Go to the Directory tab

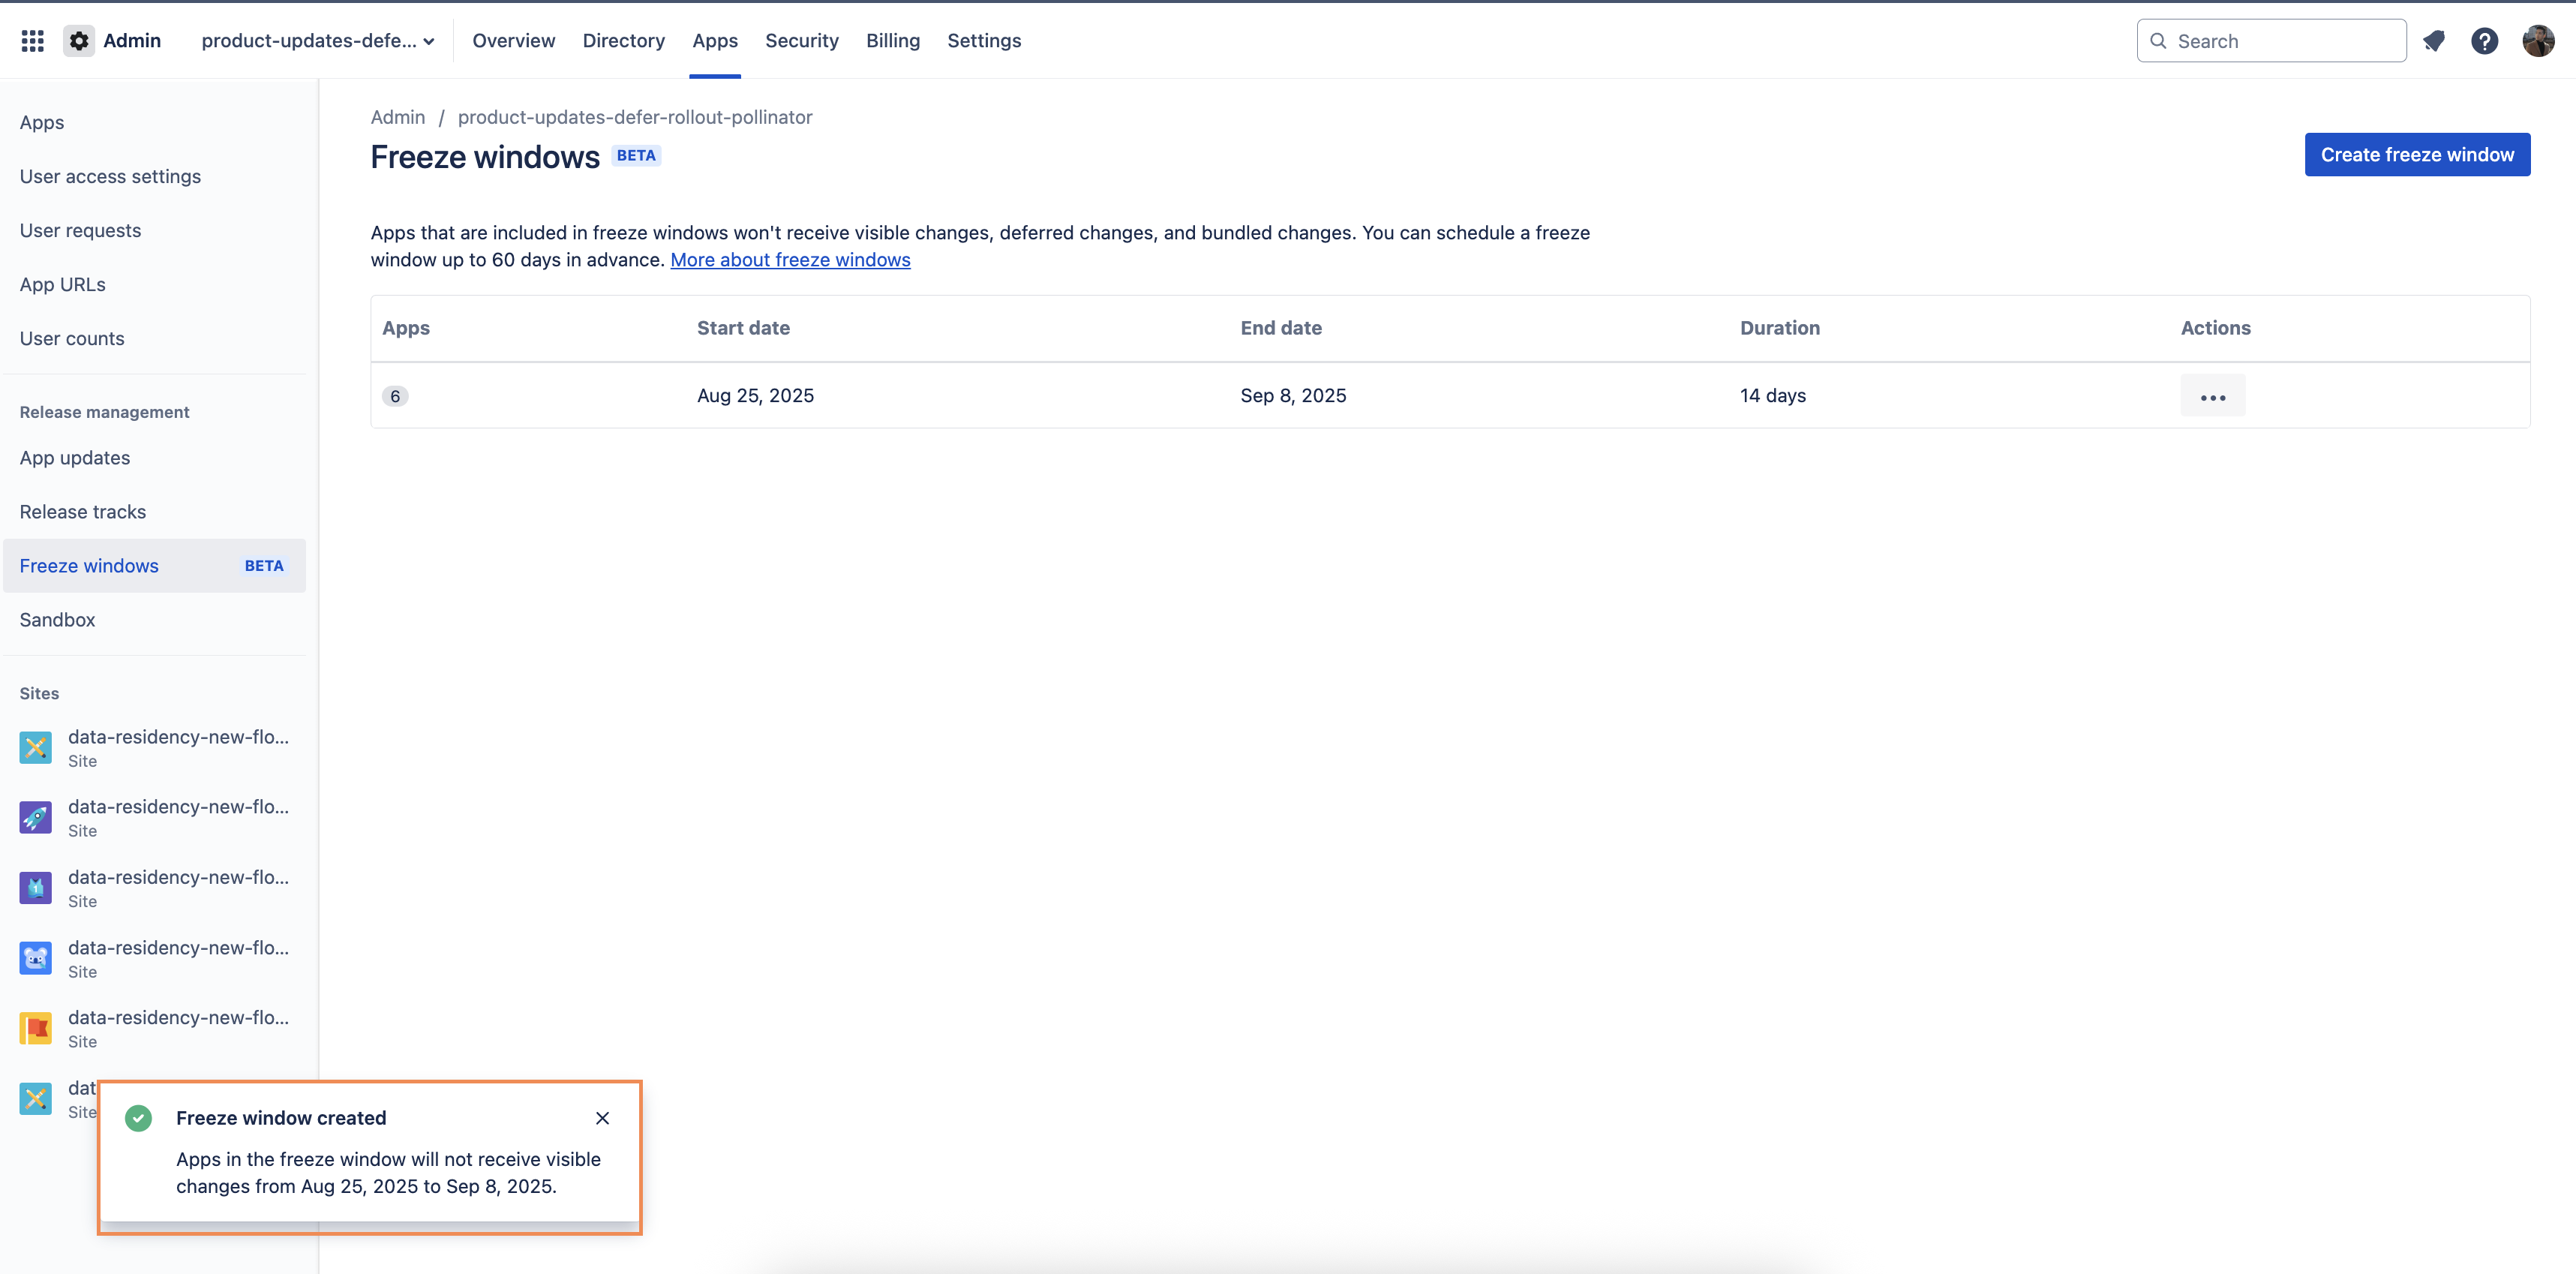pos(624,41)
